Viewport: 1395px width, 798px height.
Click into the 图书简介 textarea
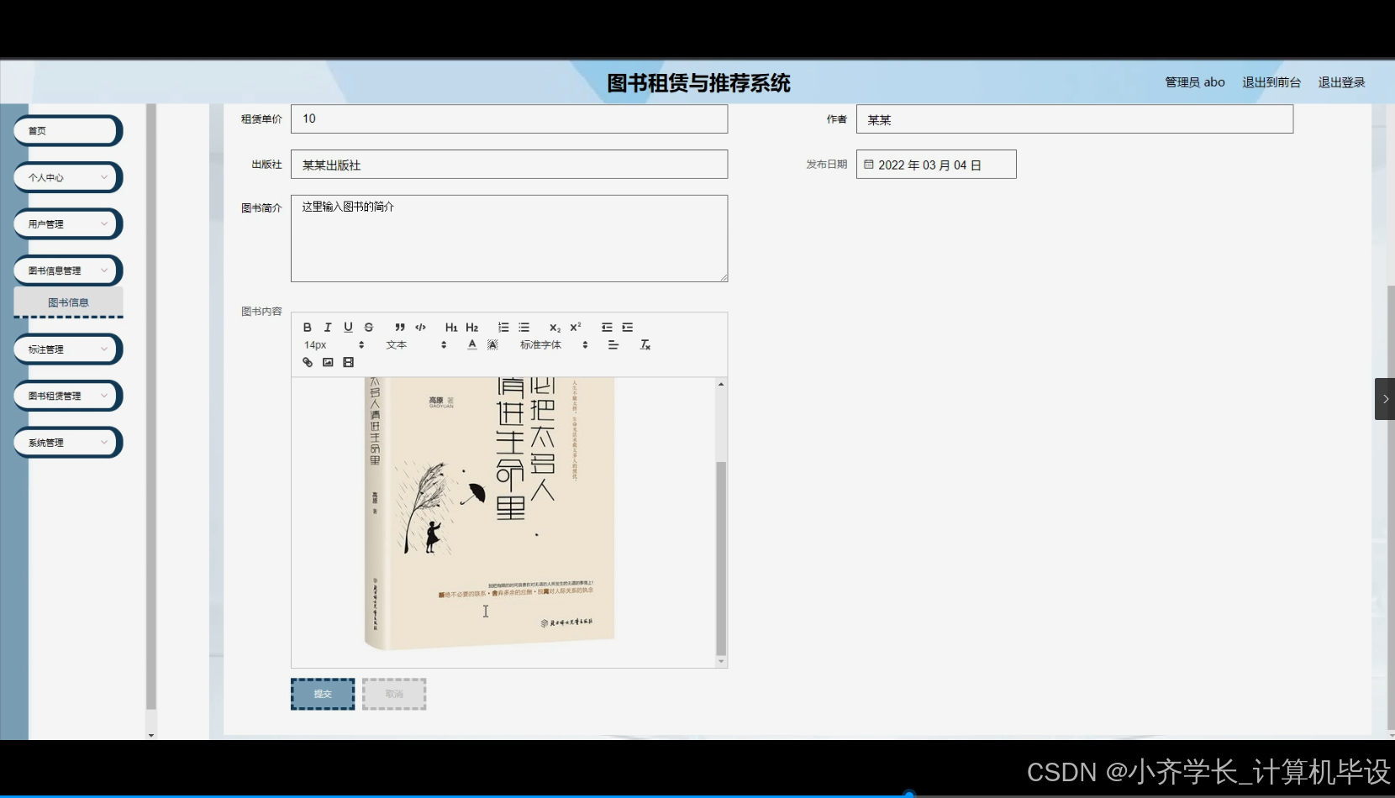point(509,239)
